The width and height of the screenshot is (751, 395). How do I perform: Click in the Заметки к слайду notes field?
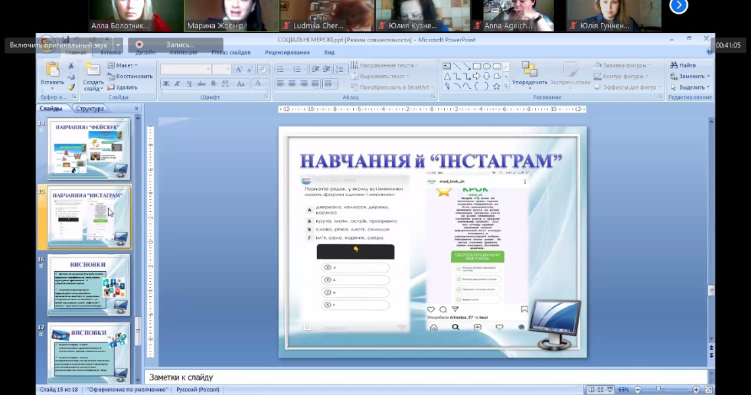(x=426, y=377)
